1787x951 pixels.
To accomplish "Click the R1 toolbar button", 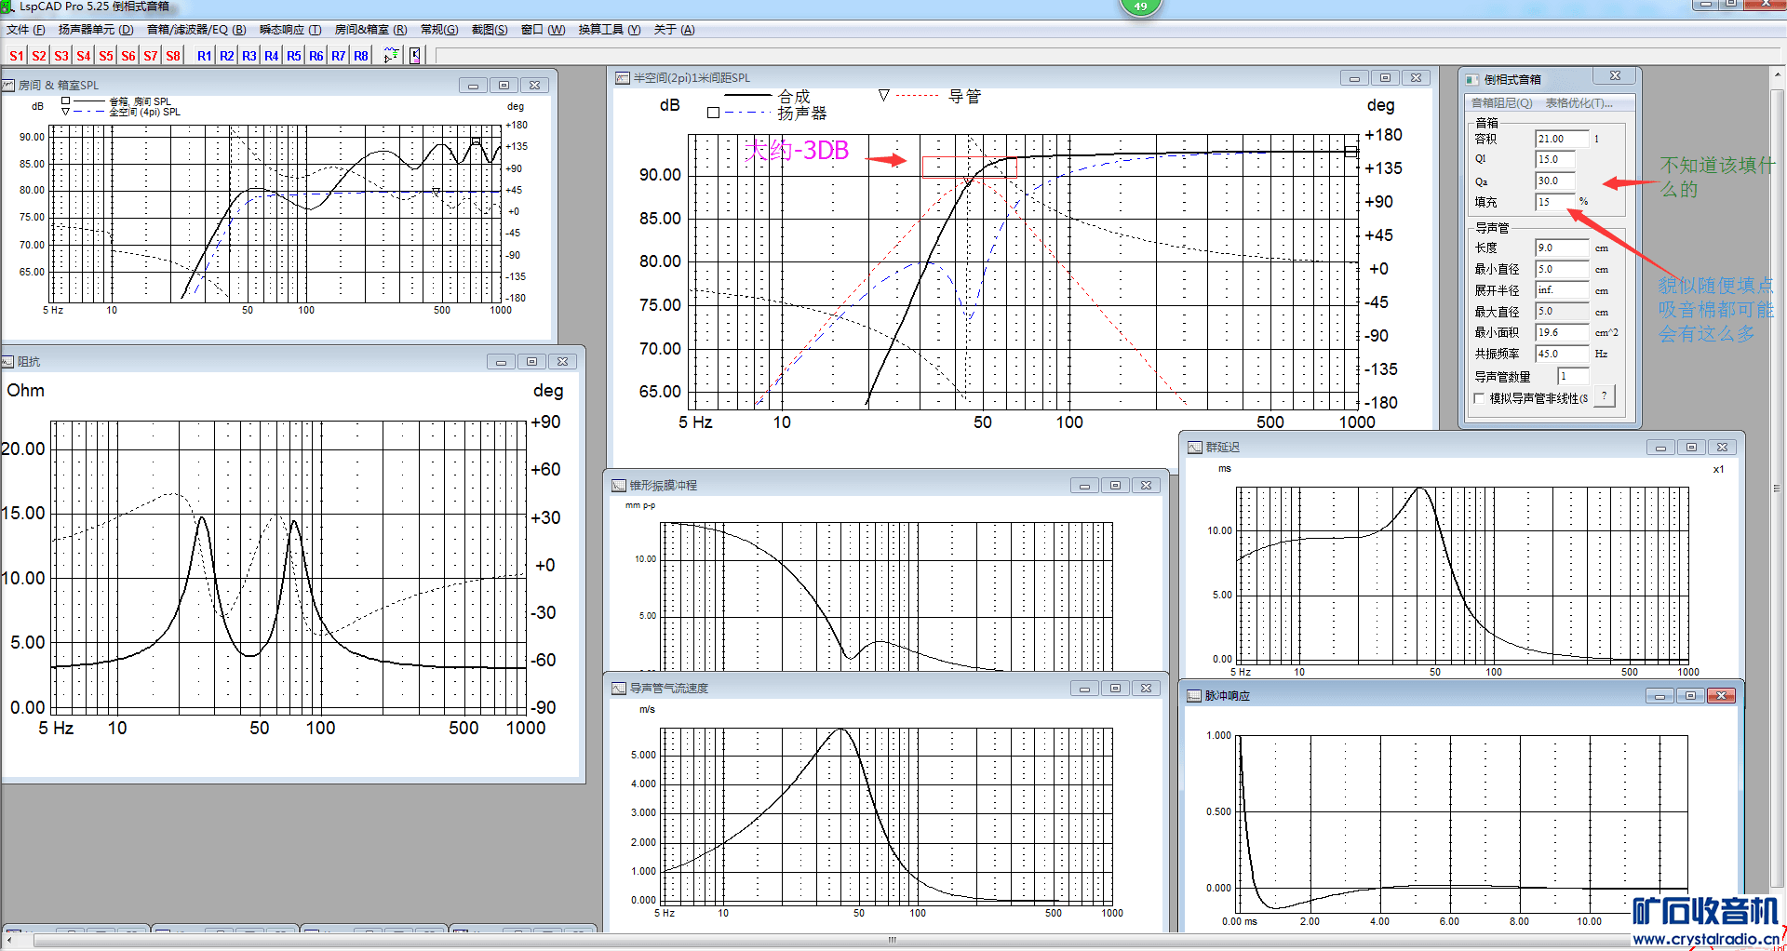I will point(205,56).
